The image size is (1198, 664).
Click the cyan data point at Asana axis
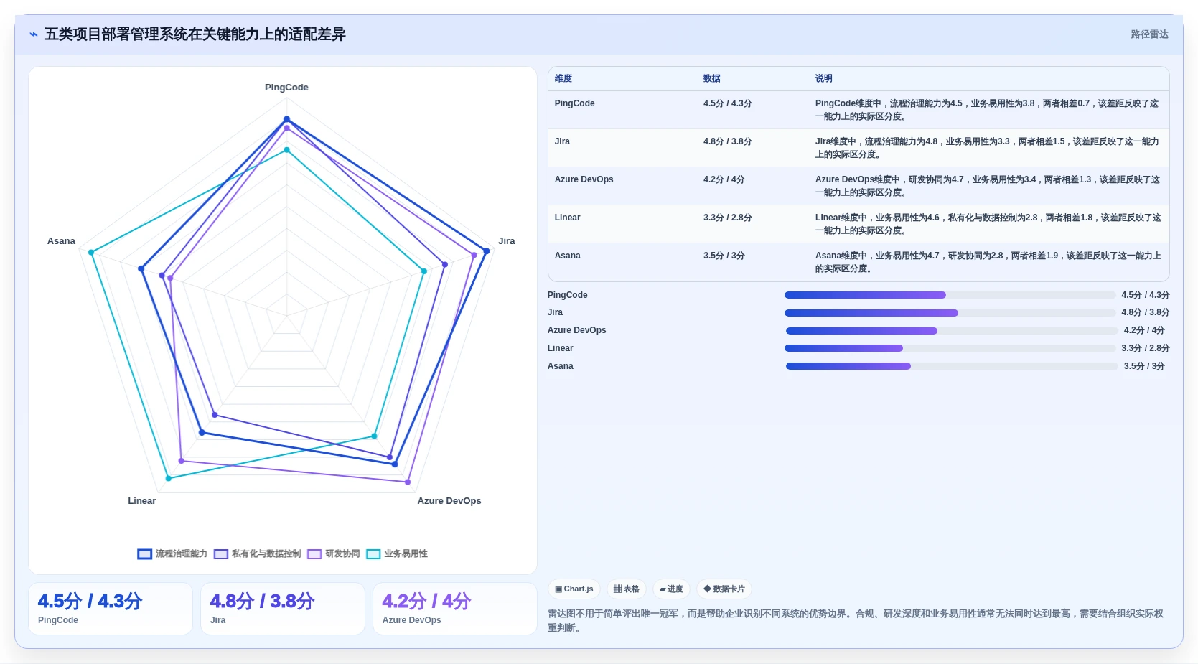[91, 252]
